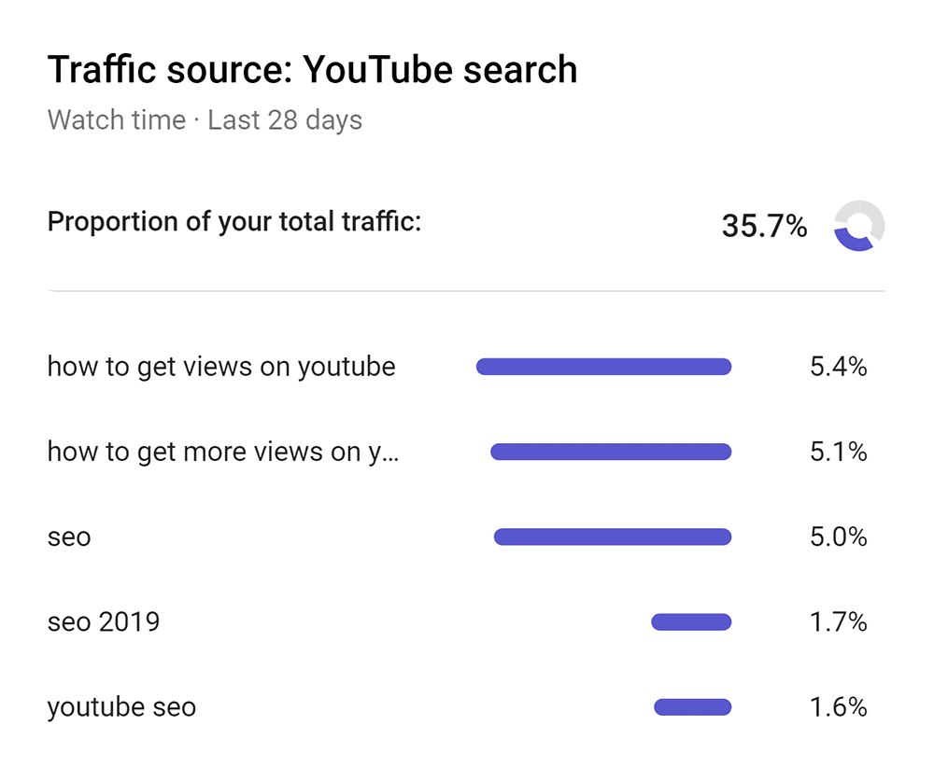Click the 35.7% total traffic value
934x781 pixels.
(x=764, y=226)
